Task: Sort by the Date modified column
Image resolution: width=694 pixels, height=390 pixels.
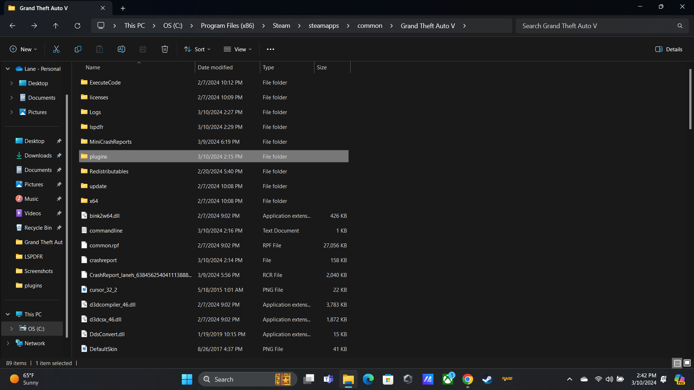Action: [215, 68]
